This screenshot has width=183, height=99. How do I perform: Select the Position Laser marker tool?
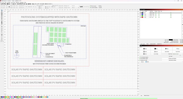[x=2, y=23]
